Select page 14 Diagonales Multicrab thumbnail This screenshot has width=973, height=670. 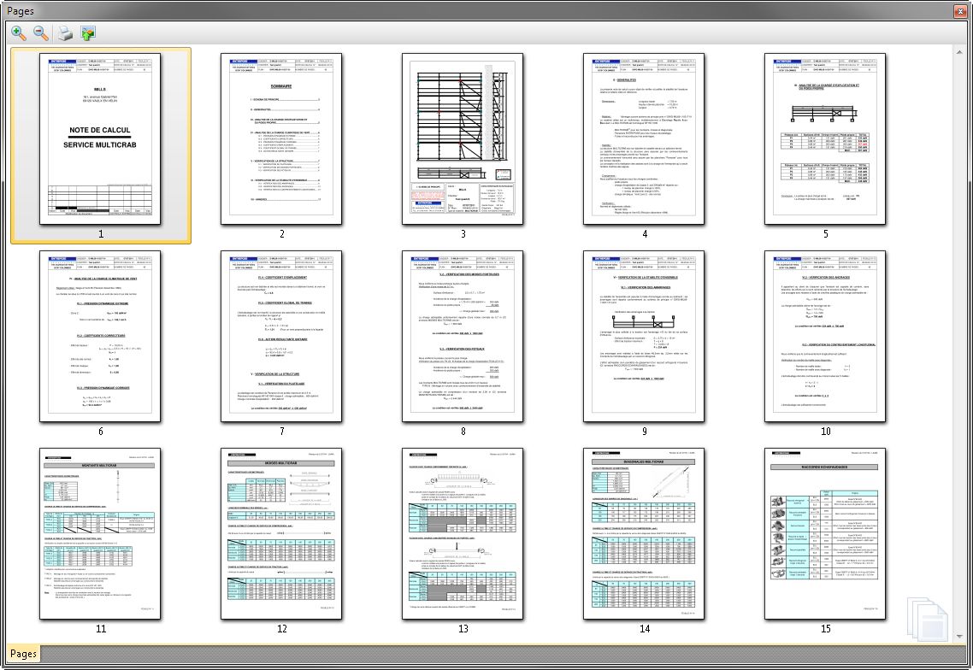point(644,533)
